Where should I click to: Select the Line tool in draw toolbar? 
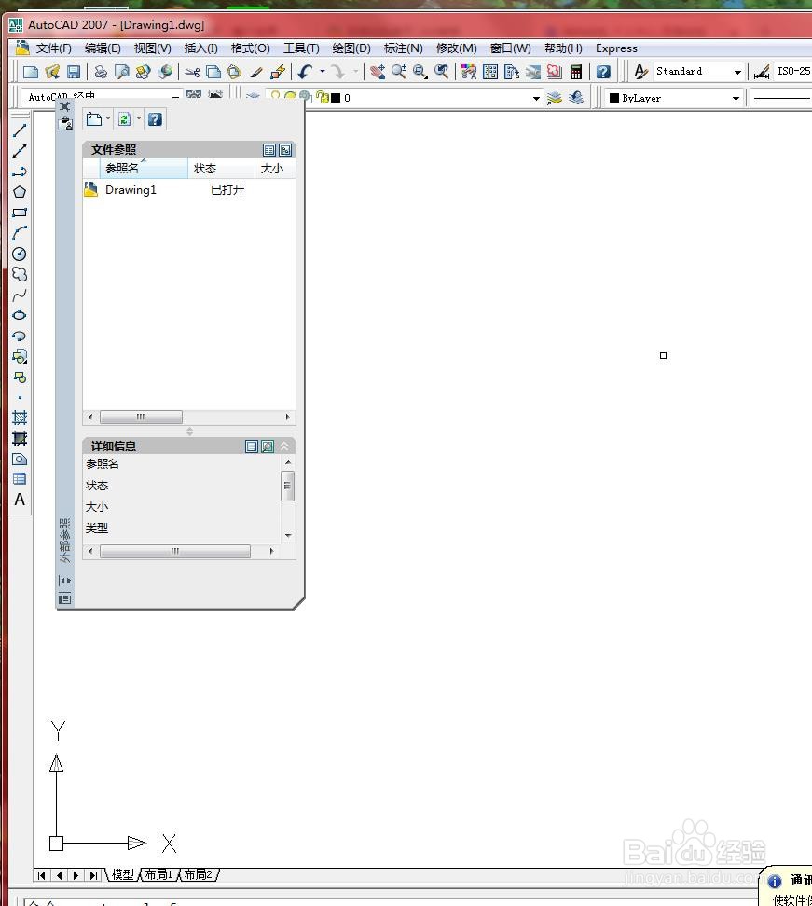click(20, 130)
